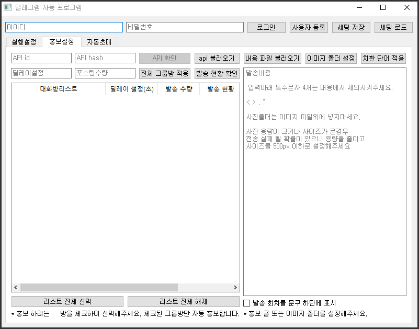Click the horizontal scrollbar left arrow

(16, 288)
